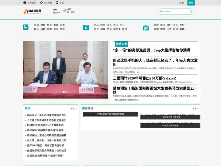Screen dimensions: 221x166
Task: Open the 资讯 nav category
Action: [x=37, y=25]
